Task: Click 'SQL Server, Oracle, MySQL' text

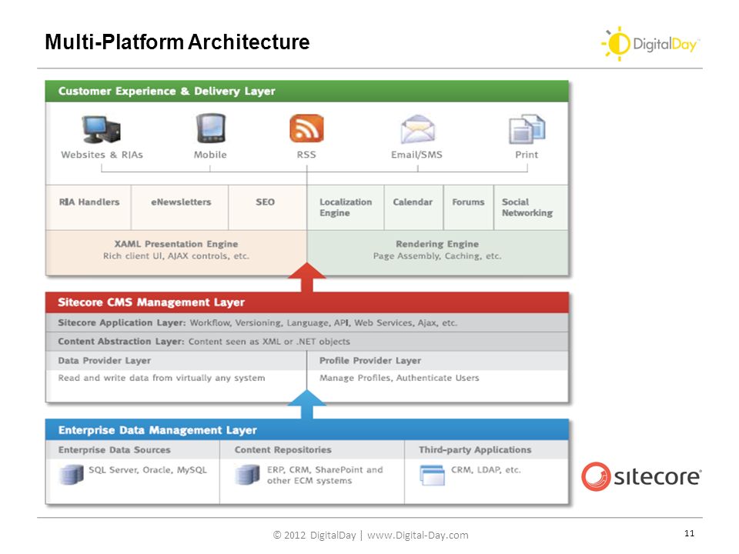Action: pyautogui.click(x=148, y=470)
